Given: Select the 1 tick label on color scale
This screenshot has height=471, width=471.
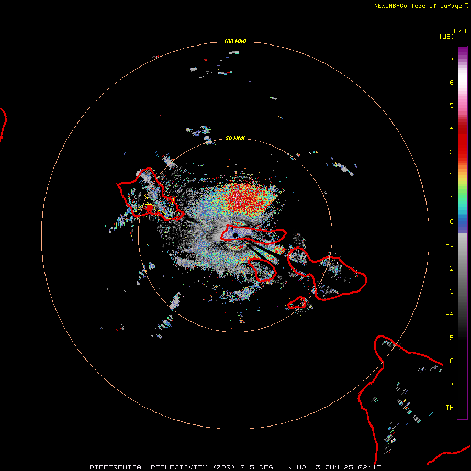Looking at the screenshot, I should click(452, 198).
